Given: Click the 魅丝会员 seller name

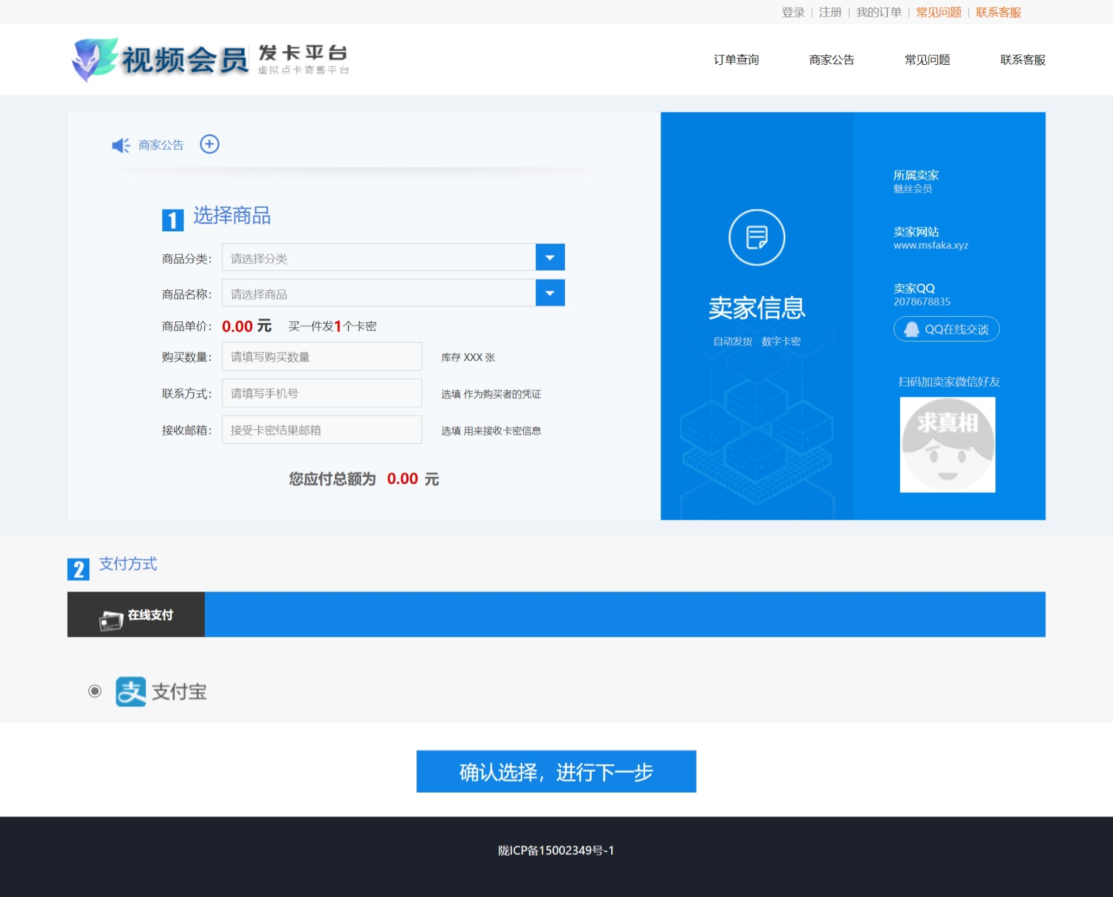Looking at the screenshot, I should pyautogui.click(x=912, y=189).
